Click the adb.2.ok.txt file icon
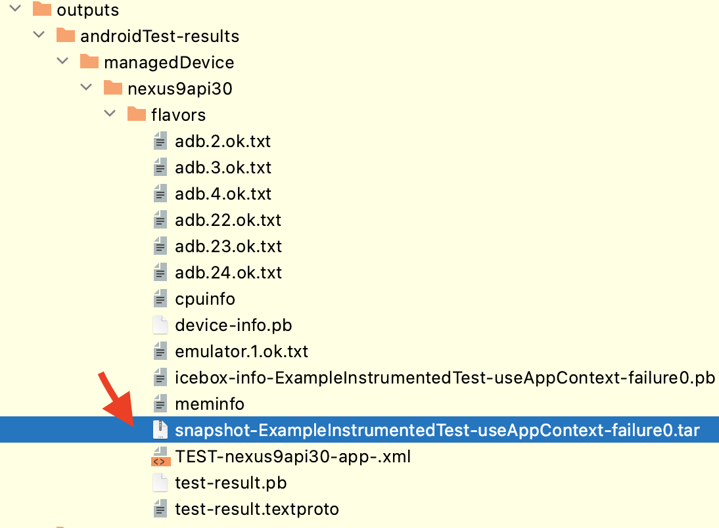The width and height of the screenshot is (719, 528). [x=160, y=141]
